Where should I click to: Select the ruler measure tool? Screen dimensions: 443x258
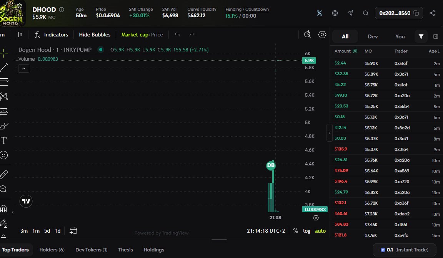[4, 175]
